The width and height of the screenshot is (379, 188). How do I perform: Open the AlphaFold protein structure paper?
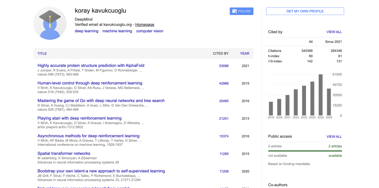[91, 65]
